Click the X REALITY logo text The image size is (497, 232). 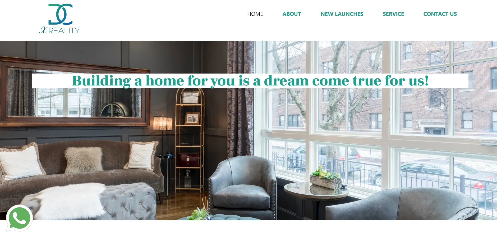click(x=59, y=30)
